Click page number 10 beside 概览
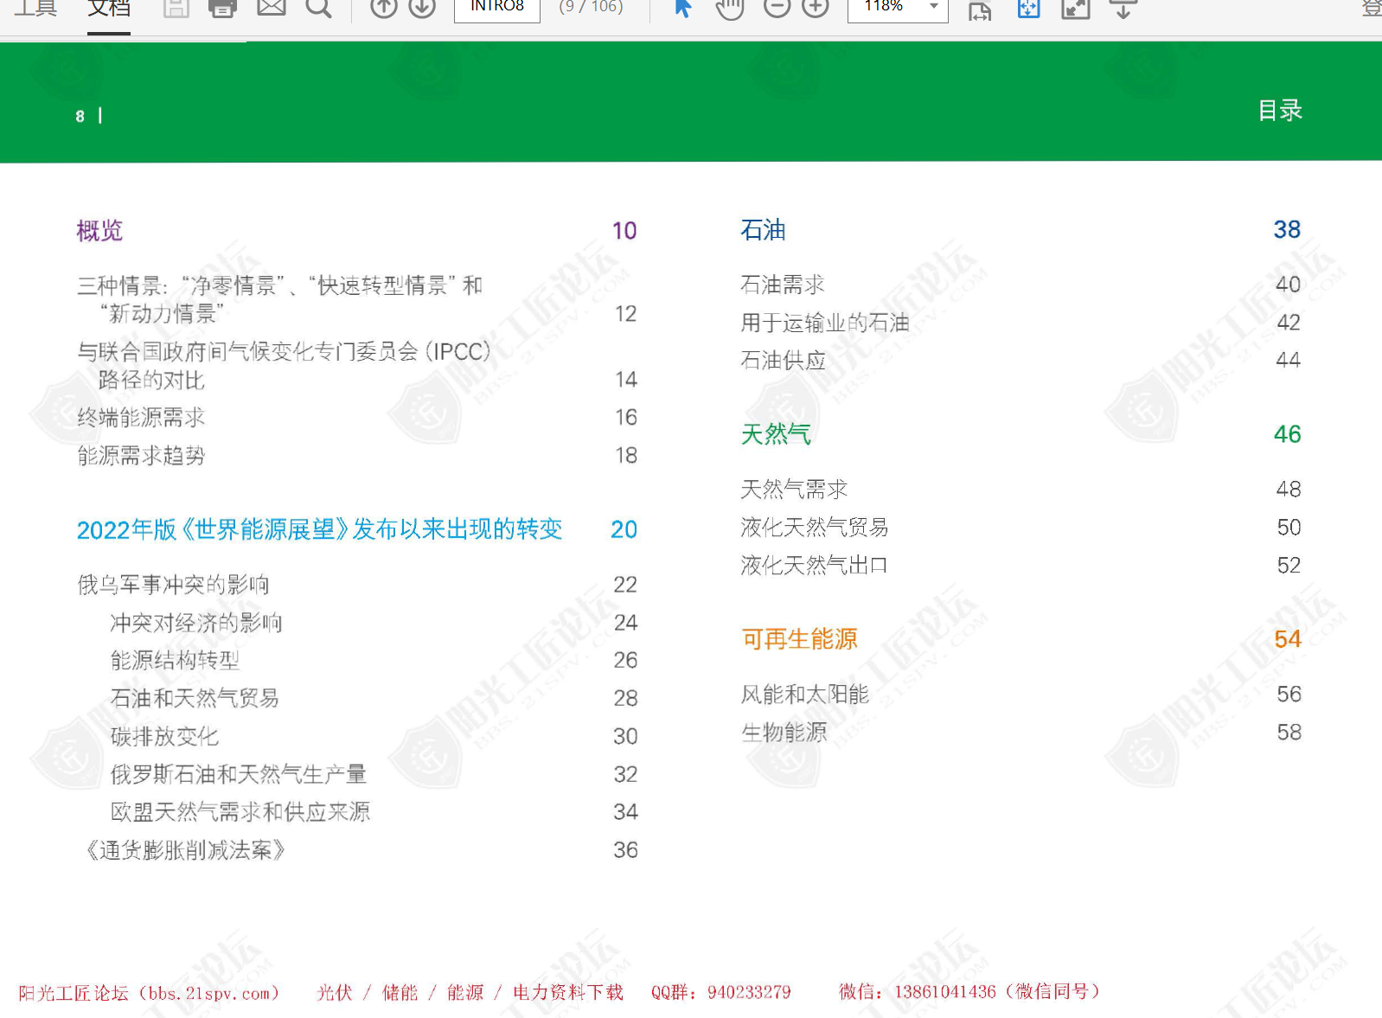Viewport: 1382px width, 1018px height. [624, 231]
